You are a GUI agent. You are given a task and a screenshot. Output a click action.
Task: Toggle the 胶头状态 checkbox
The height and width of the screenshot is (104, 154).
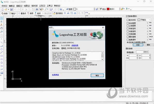[x=128, y=20]
